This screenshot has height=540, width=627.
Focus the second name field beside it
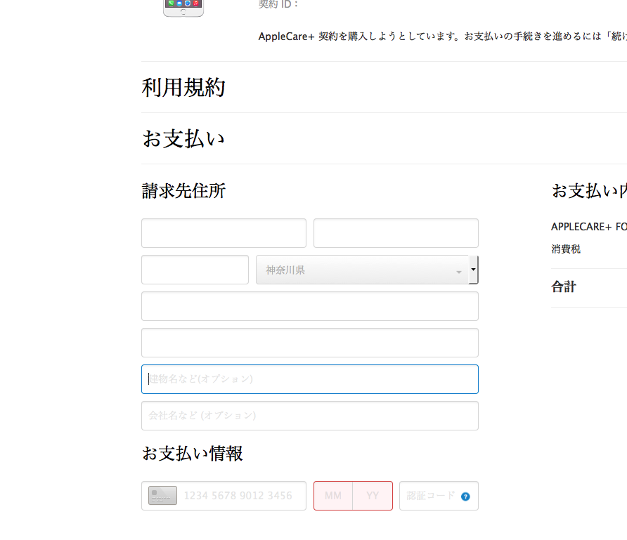[396, 233]
